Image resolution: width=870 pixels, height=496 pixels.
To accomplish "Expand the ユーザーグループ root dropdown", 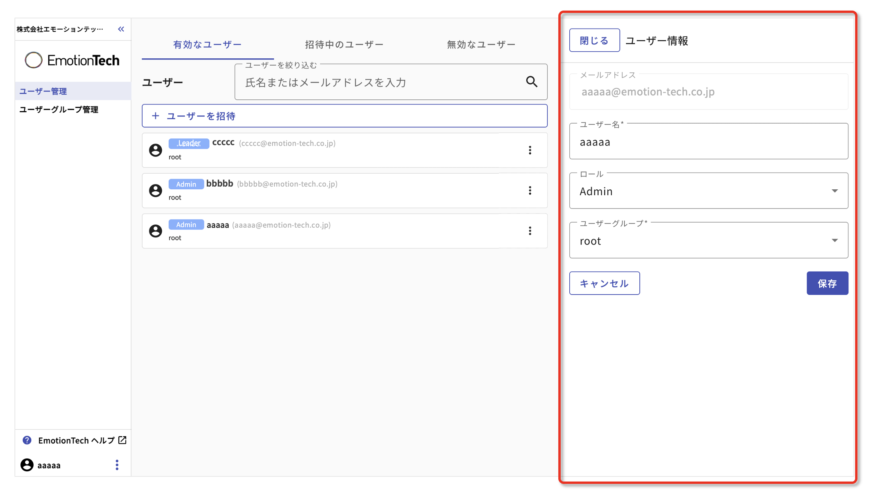I will point(708,241).
